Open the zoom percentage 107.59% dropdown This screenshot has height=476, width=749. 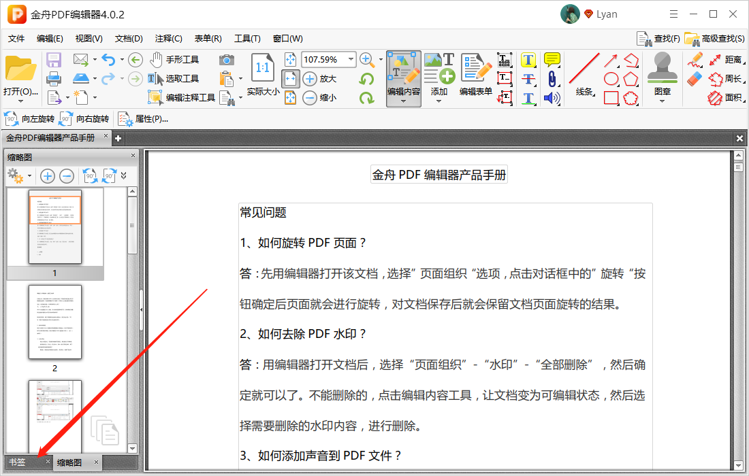(x=351, y=60)
